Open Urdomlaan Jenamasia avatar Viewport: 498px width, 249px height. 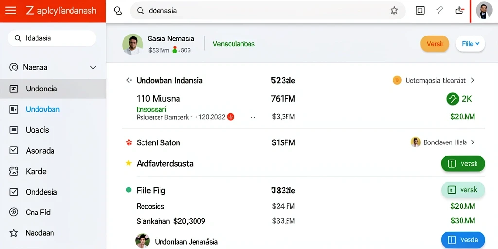click(x=142, y=241)
